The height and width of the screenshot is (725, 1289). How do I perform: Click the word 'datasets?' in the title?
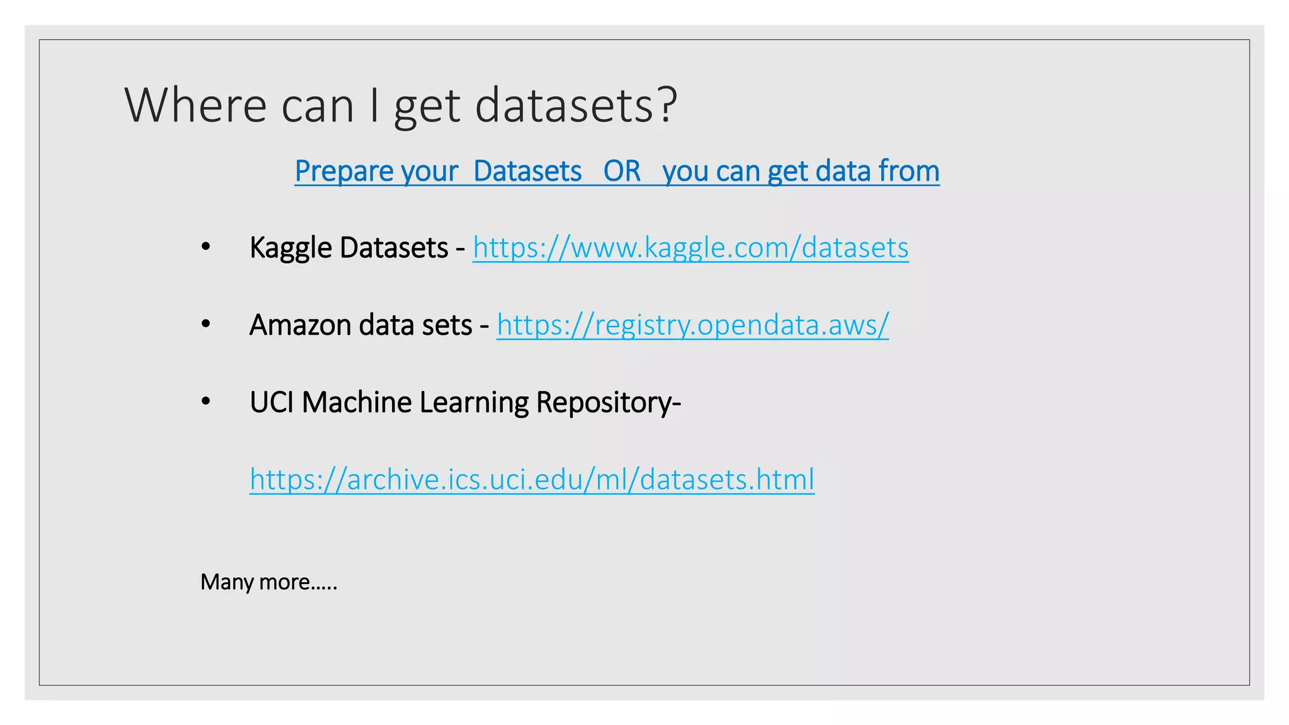coord(576,104)
